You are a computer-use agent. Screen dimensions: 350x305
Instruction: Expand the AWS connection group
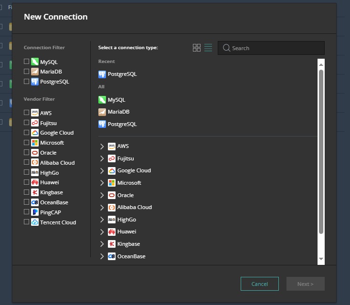(x=102, y=147)
